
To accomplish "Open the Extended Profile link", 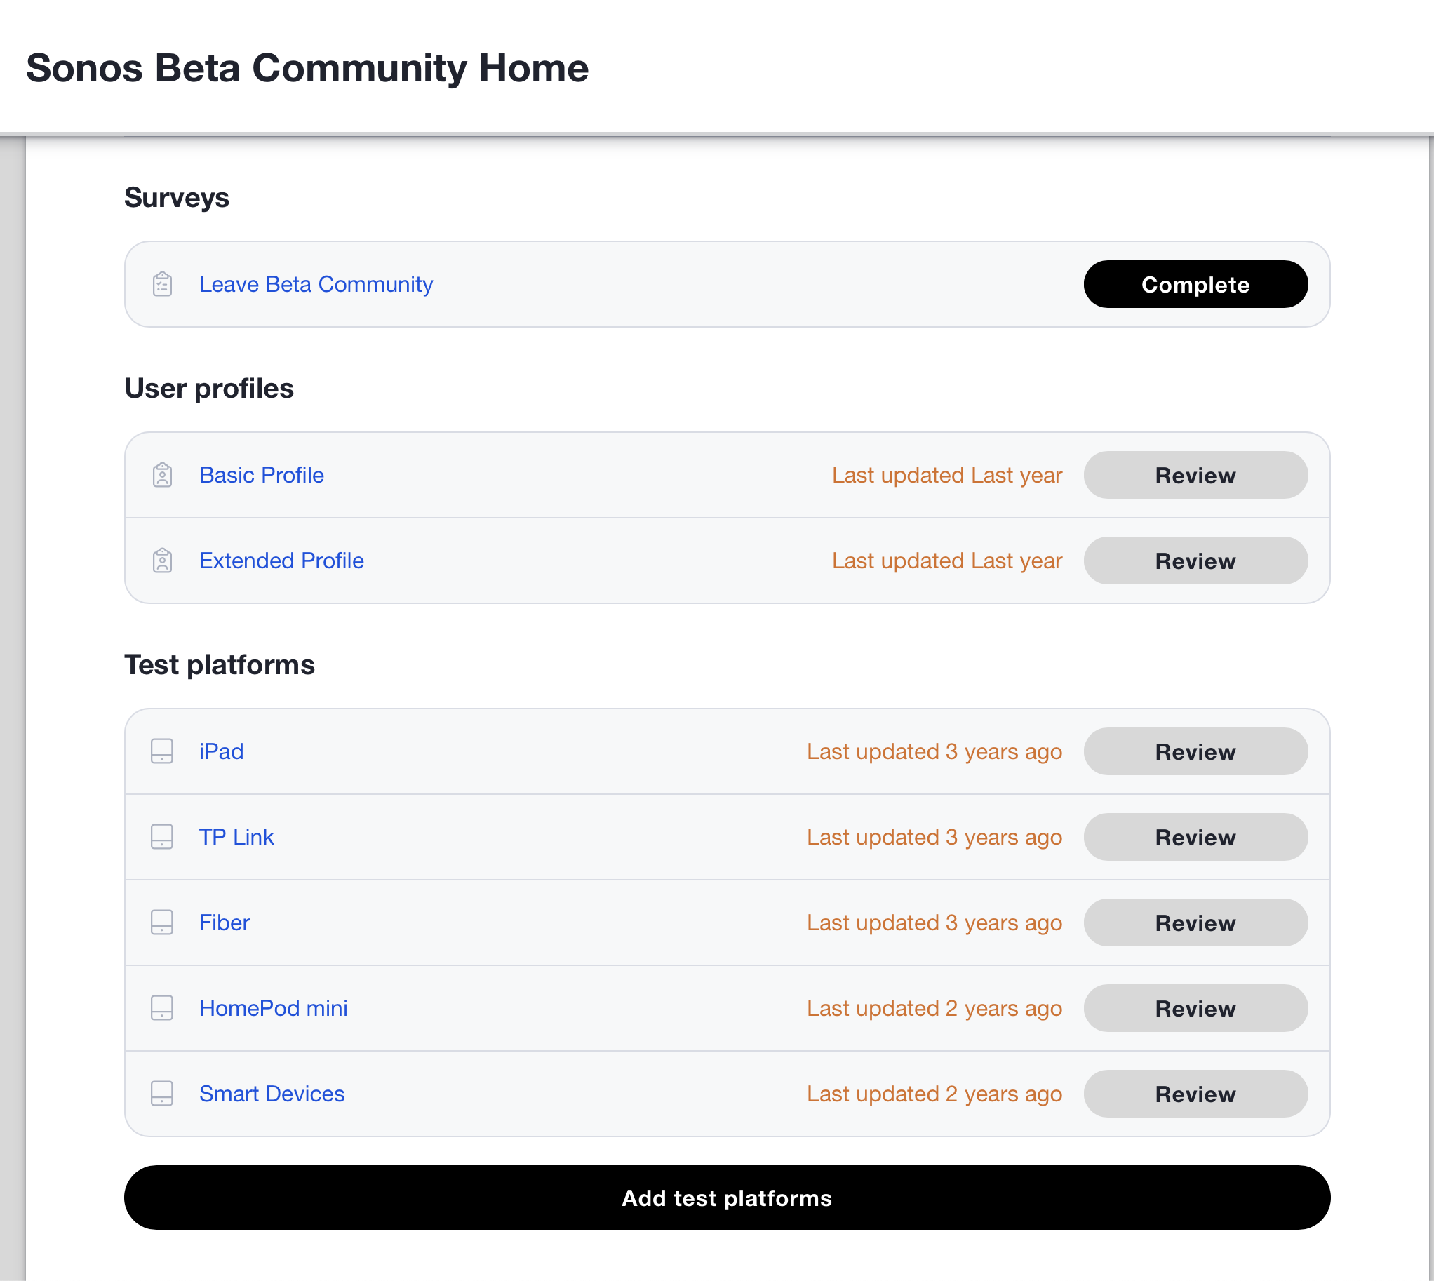I will [x=281, y=561].
